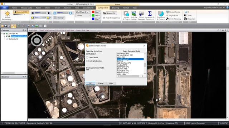Click the Check Accuracy tool
This screenshot has width=229, height=128.
(174, 19)
